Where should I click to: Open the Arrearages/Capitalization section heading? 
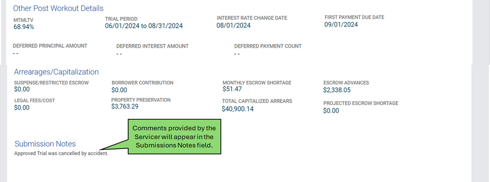pos(56,72)
